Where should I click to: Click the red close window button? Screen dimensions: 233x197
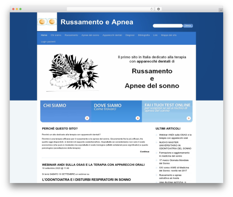point(14,9)
